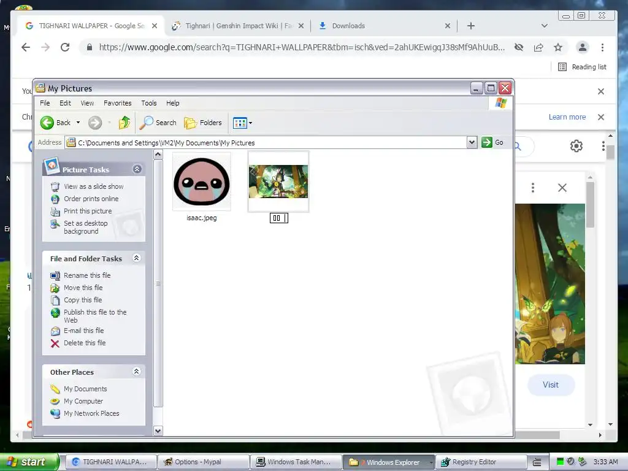Open the Edit menu
628x471 pixels.
[65, 103]
